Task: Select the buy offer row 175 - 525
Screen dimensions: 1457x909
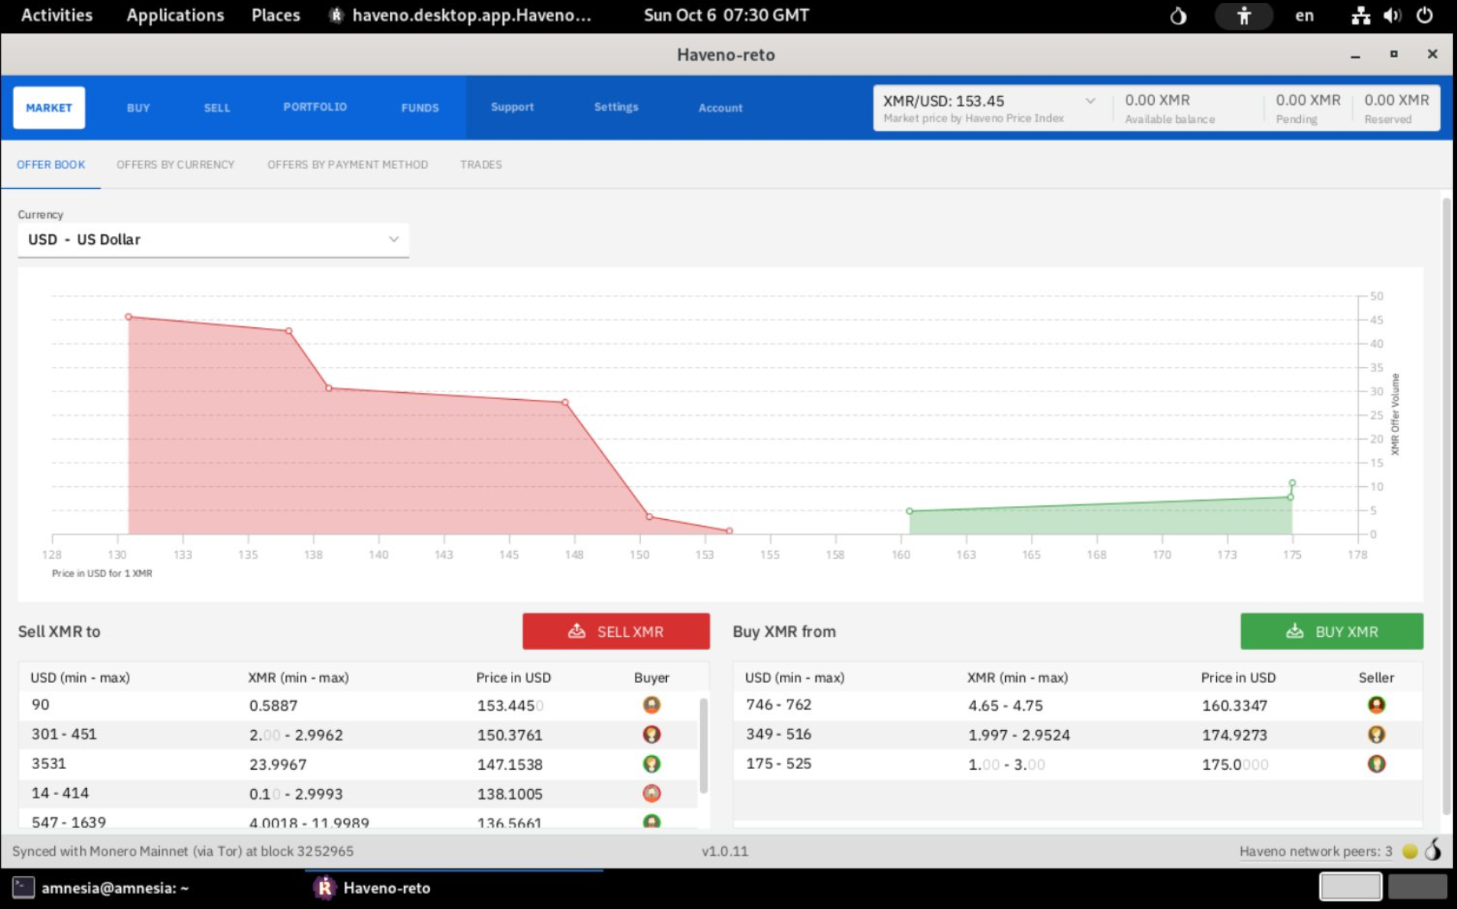Action: point(1078,764)
